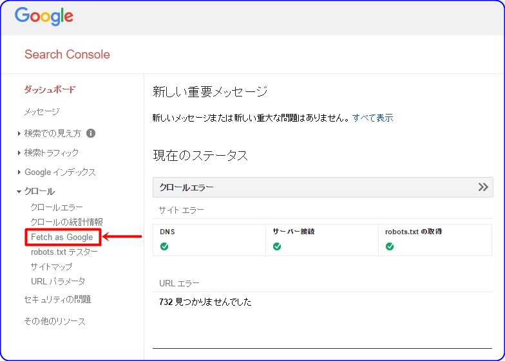The image size is (505, 361).
Task: Open the Search Console title link
Action: 67,54
